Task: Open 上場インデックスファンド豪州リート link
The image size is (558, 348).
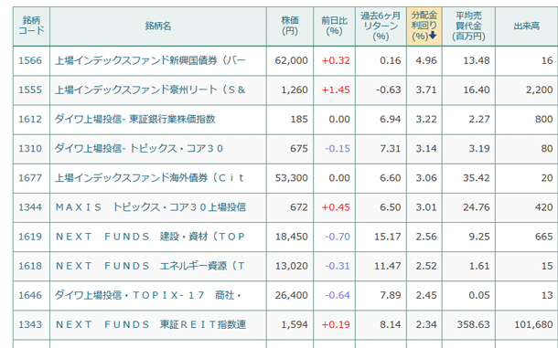Action: coord(150,90)
